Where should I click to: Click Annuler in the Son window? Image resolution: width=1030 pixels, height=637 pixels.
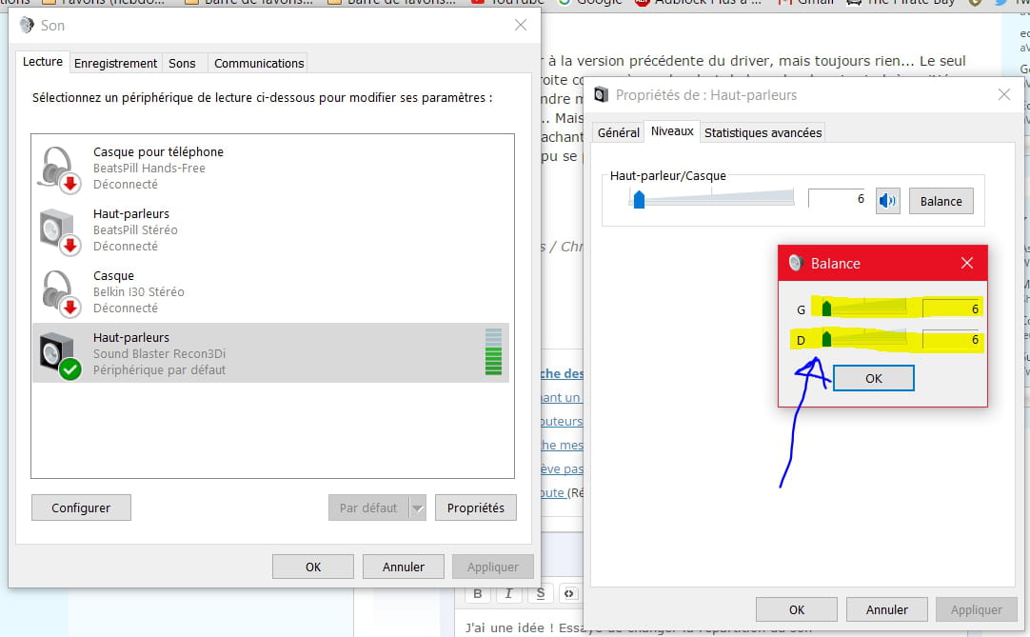tap(404, 567)
